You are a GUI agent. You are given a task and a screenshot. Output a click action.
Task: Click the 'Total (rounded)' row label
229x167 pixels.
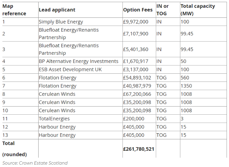(14, 149)
